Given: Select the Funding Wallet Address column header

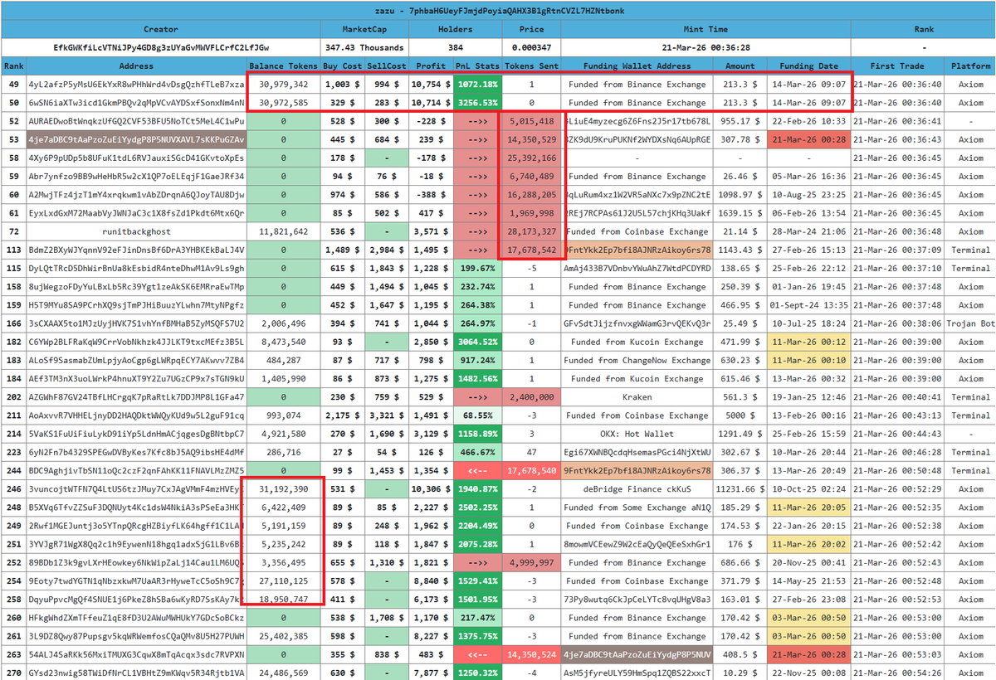Looking at the screenshot, I should click(637, 66).
